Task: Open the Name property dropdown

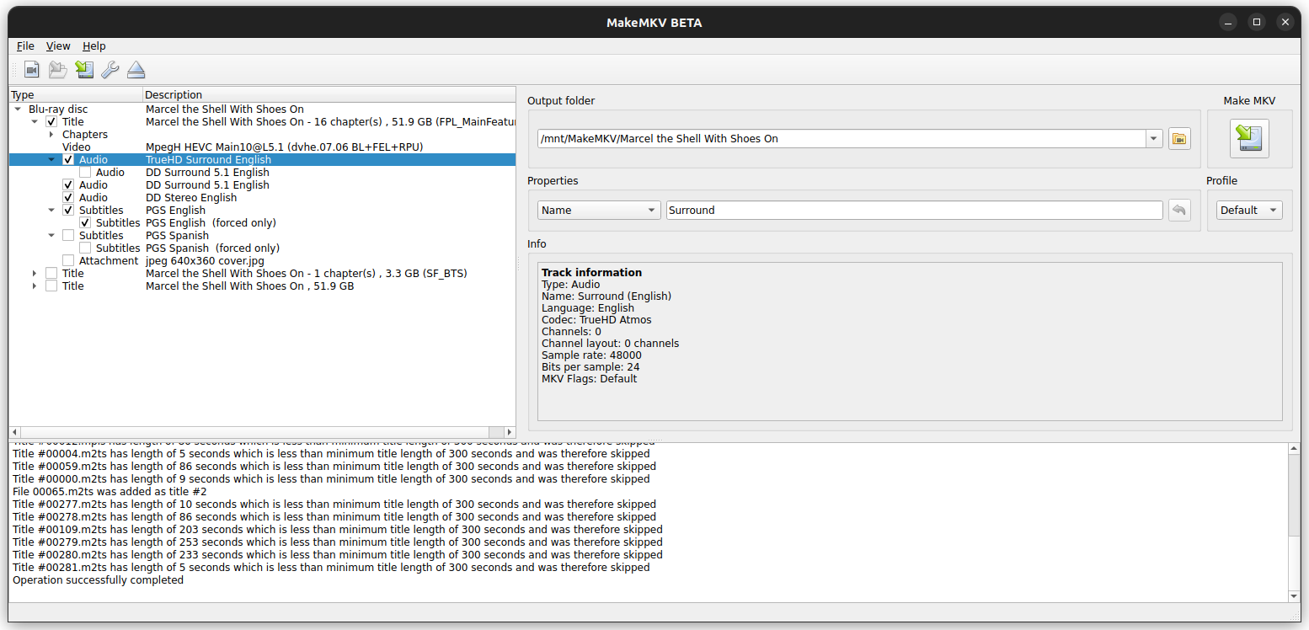Action: [599, 210]
